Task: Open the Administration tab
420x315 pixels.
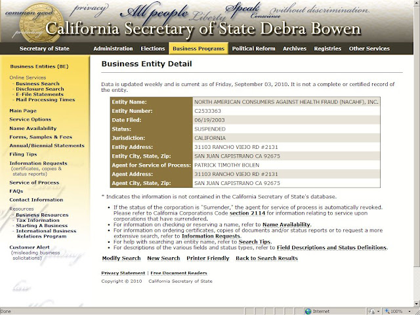Action: (x=113, y=49)
